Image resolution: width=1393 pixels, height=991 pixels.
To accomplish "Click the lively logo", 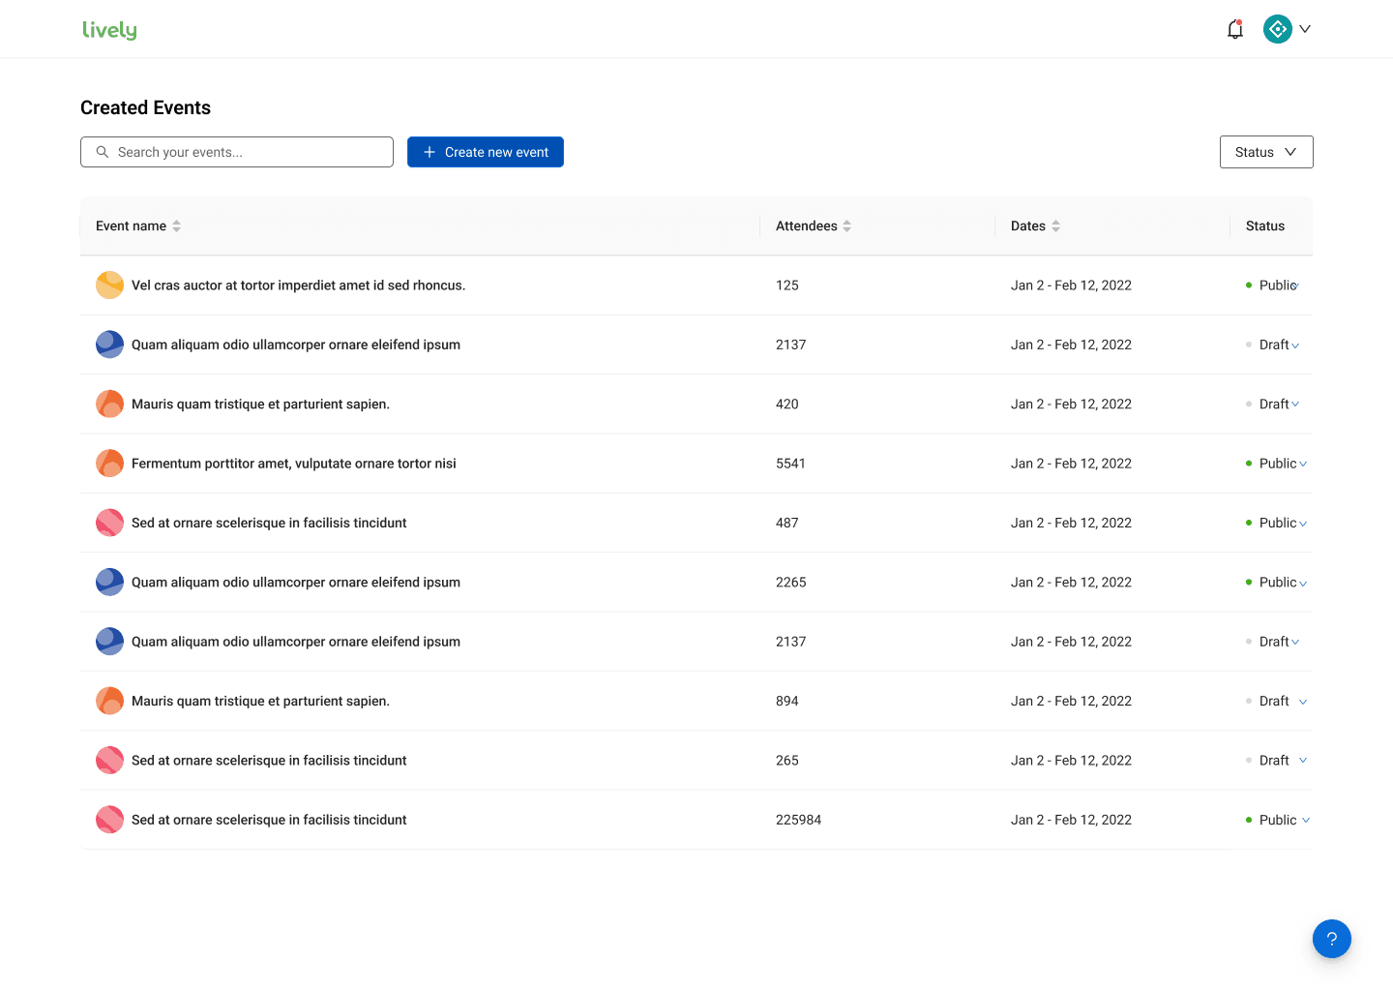I will (x=109, y=28).
